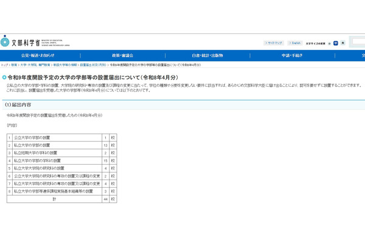Click table row 私立大学の学部の設置

[x=61, y=145]
